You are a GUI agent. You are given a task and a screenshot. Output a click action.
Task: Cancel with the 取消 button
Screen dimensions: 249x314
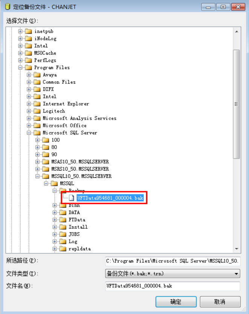[x=220, y=302]
